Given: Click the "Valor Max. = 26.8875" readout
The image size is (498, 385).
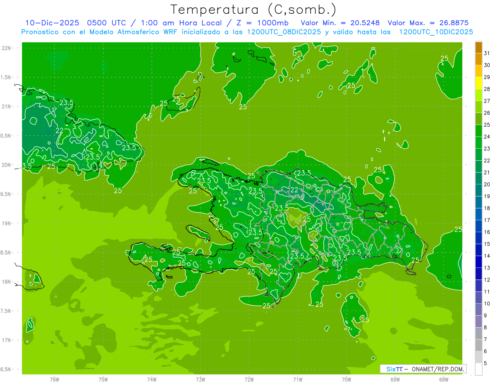Looking at the screenshot, I should point(428,23).
